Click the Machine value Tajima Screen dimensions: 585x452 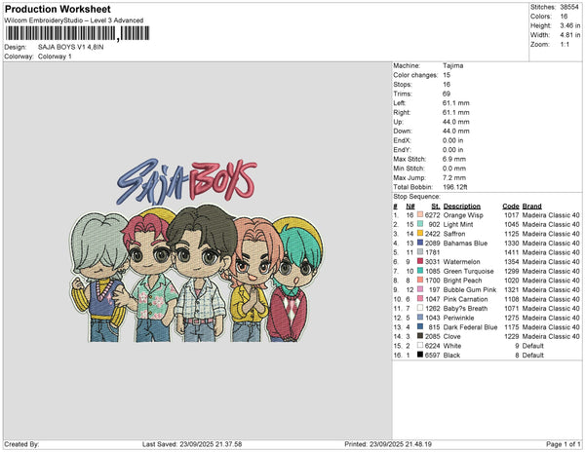(x=453, y=66)
